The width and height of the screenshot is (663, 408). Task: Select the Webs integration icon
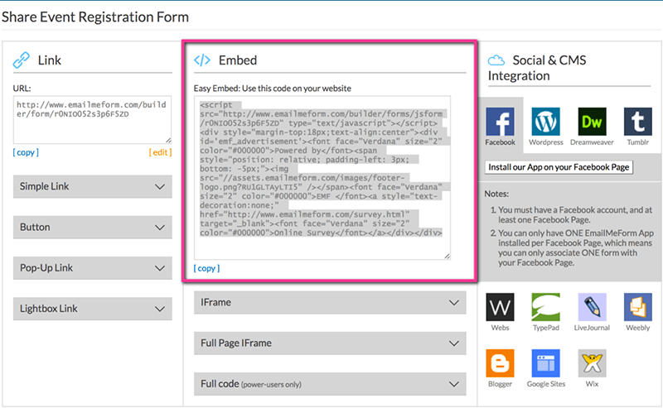[x=501, y=307]
